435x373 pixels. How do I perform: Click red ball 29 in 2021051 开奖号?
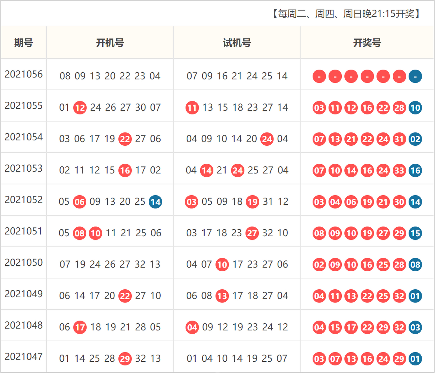(x=399, y=233)
